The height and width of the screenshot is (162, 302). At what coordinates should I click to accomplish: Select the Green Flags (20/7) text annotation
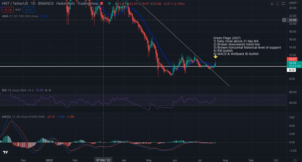(x=247, y=46)
